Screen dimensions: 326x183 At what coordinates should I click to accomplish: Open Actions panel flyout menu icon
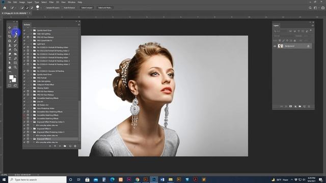(79, 25)
